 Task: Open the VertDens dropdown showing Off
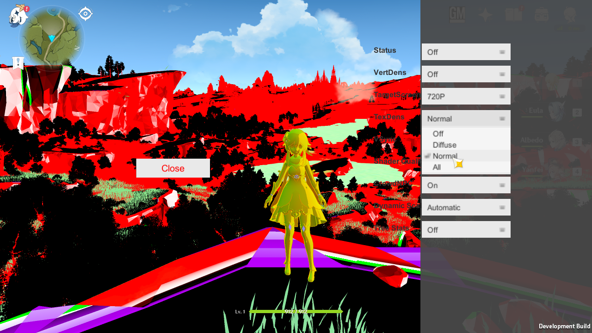466,74
